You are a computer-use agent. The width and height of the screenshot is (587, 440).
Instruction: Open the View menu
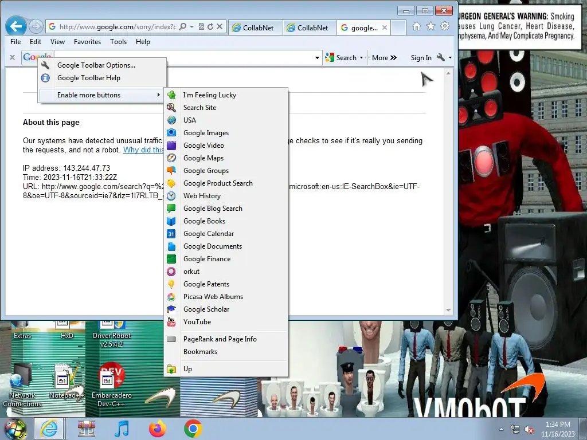(x=58, y=41)
